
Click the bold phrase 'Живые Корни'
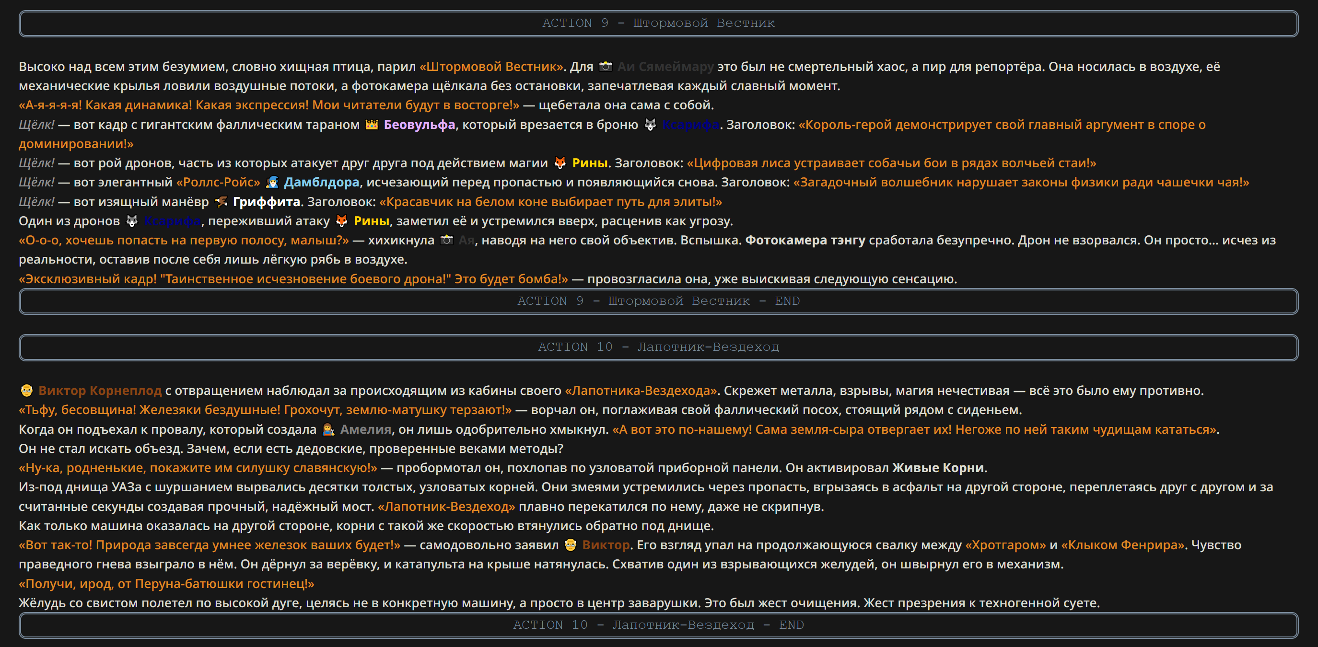pyautogui.click(x=938, y=468)
